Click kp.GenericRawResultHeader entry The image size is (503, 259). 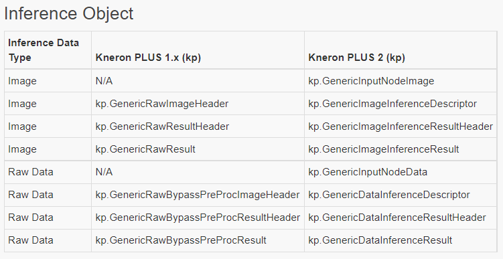162,126
